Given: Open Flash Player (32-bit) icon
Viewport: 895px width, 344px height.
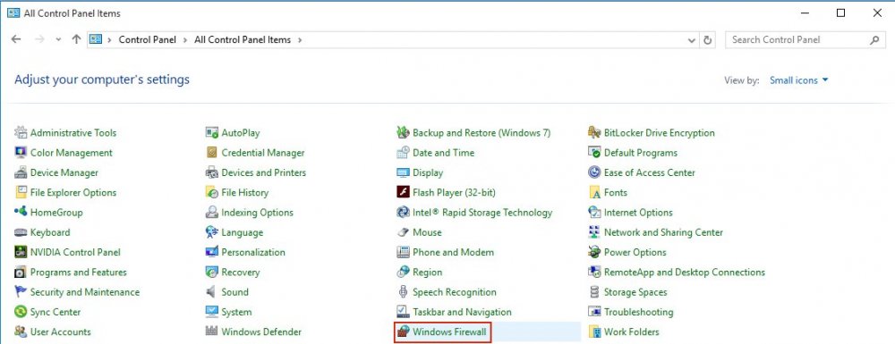Looking at the screenshot, I should coord(404,192).
